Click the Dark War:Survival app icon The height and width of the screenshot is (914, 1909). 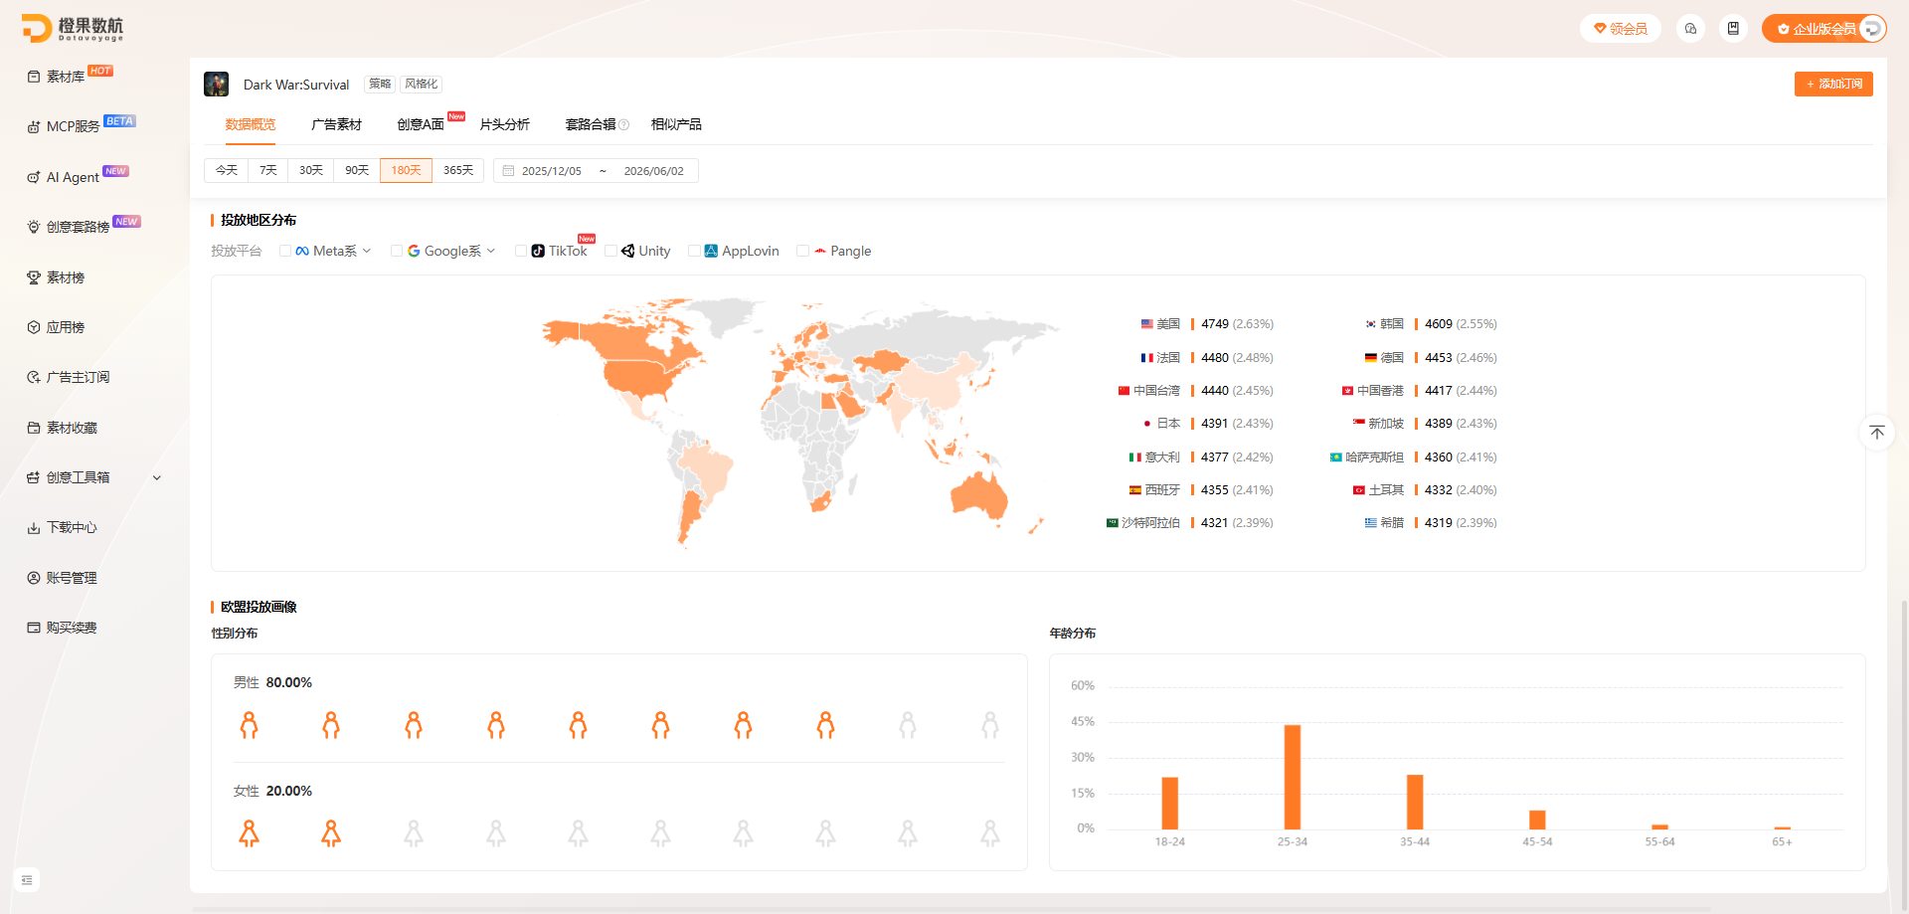(217, 84)
